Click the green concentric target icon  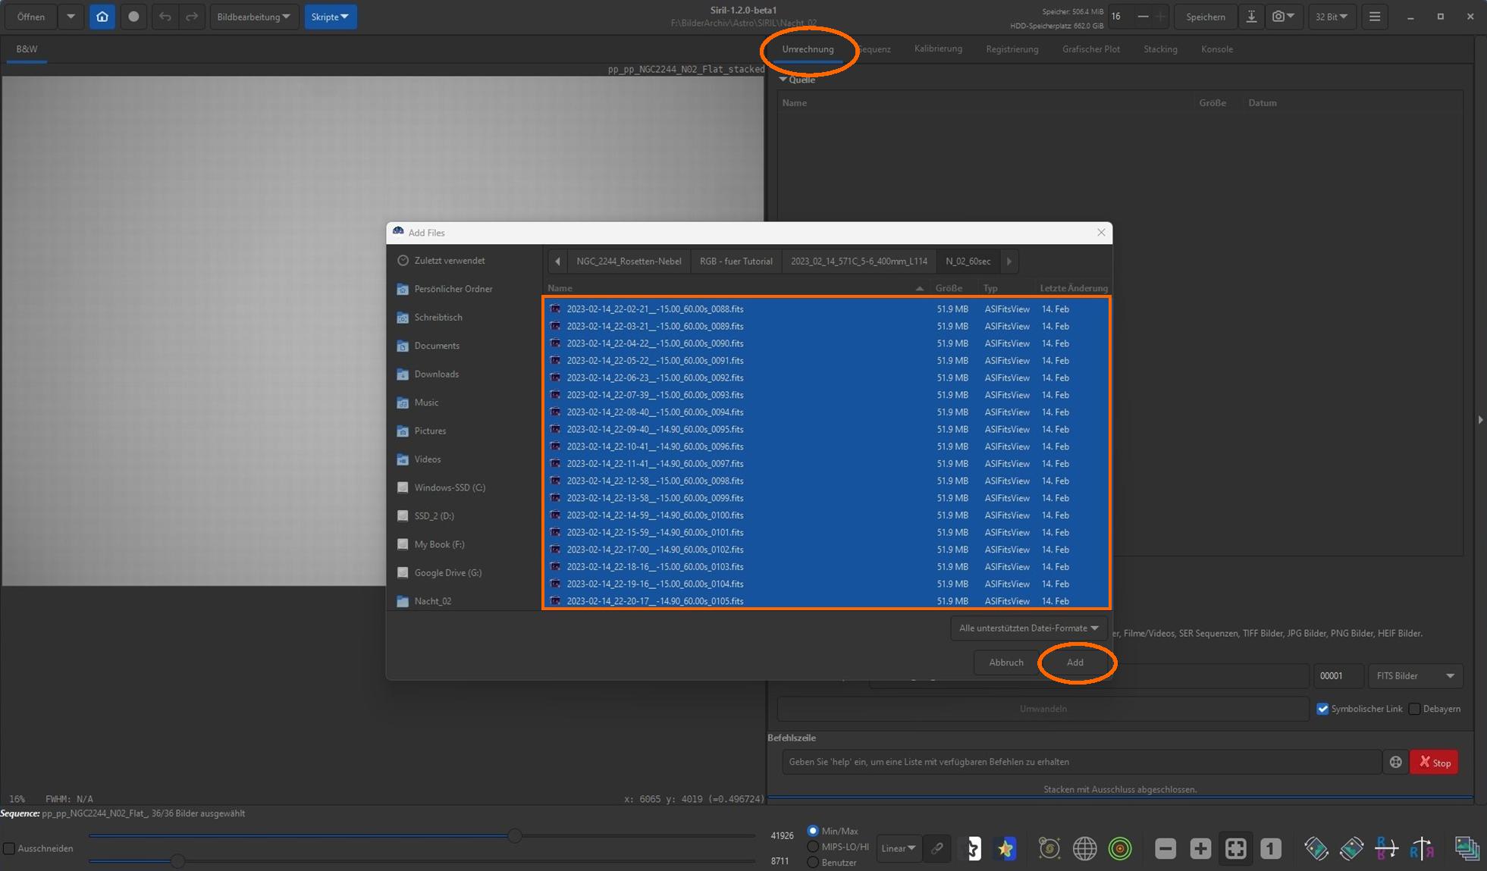coord(1120,848)
